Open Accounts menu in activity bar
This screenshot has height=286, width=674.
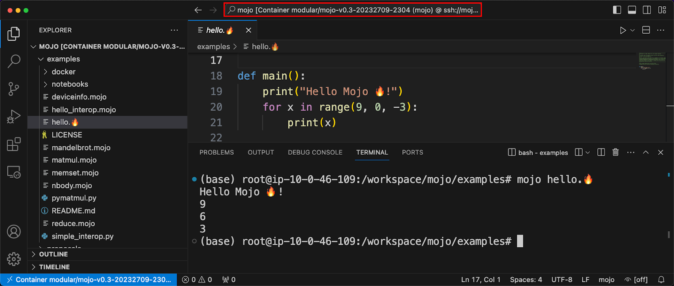(13, 232)
